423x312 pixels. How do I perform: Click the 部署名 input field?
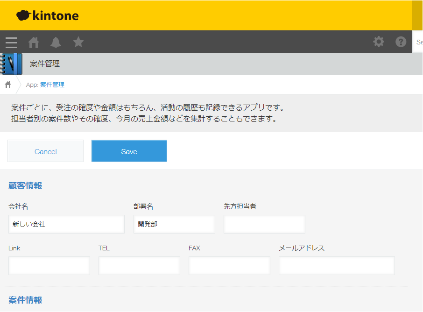point(174,224)
